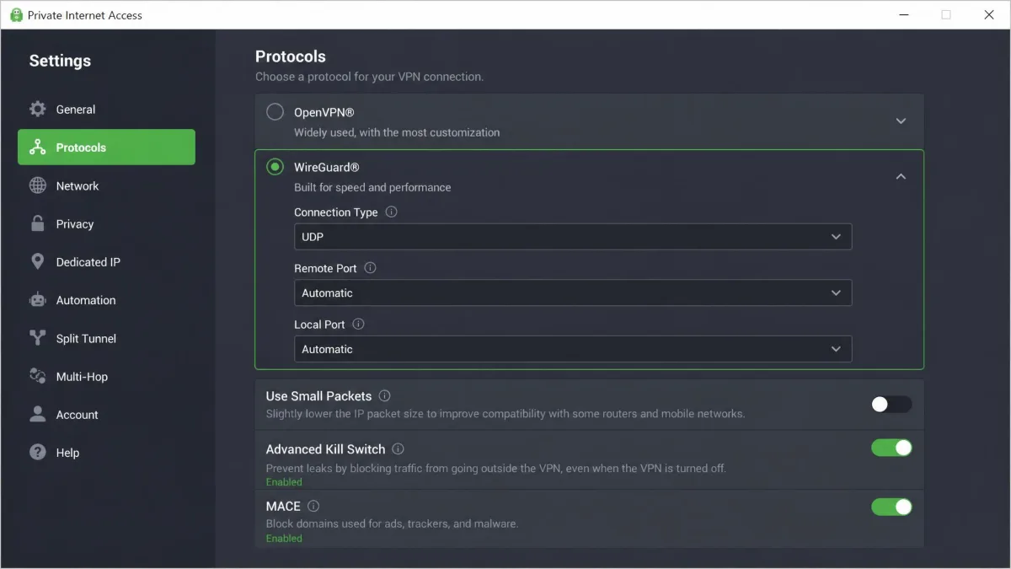1011x569 pixels.
Task: Click the OpenVPN® protocol label
Action: (324, 112)
